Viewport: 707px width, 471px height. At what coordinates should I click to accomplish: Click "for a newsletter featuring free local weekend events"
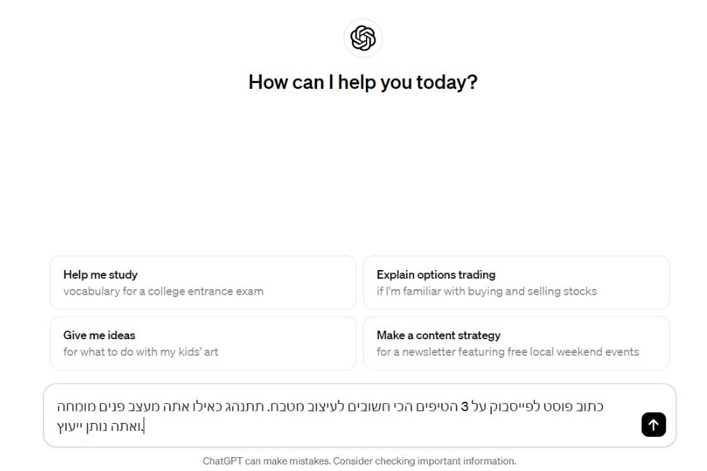pos(507,352)
